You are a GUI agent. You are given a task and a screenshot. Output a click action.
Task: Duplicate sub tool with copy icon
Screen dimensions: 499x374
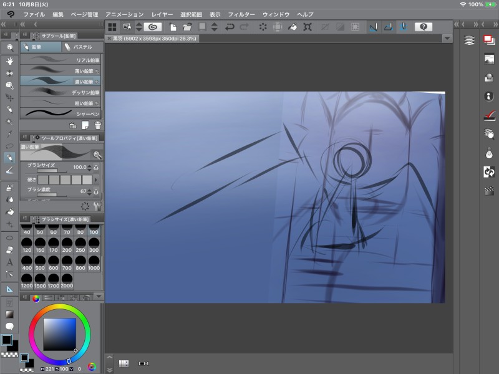click(85, 125)
